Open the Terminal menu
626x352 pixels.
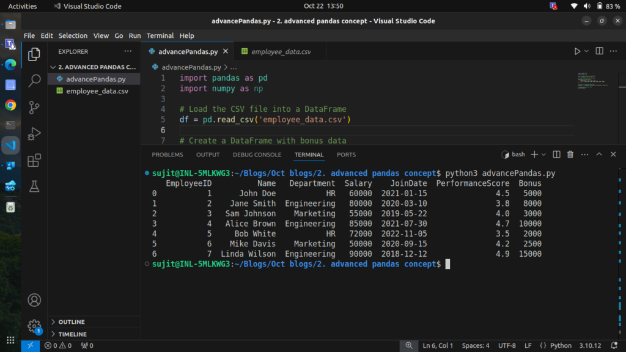click(160, 35)
